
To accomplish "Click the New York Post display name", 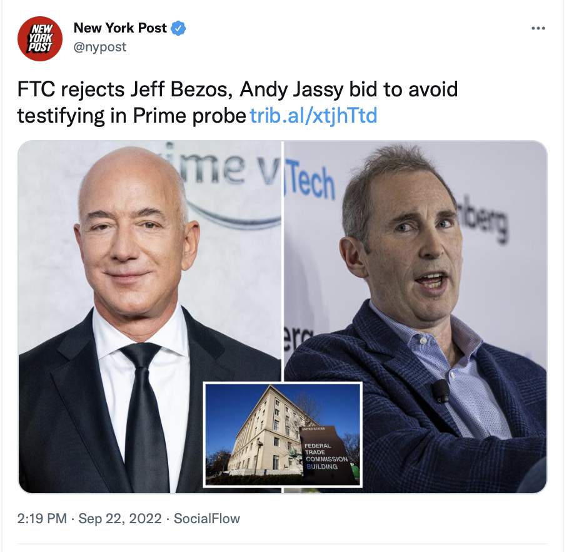I will [x=120, y=28].
